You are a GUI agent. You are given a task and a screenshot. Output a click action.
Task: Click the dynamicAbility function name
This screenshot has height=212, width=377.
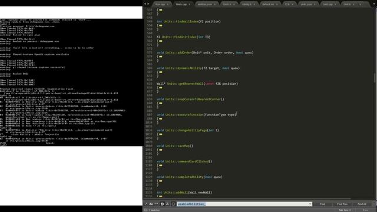[x=190, y=68]
